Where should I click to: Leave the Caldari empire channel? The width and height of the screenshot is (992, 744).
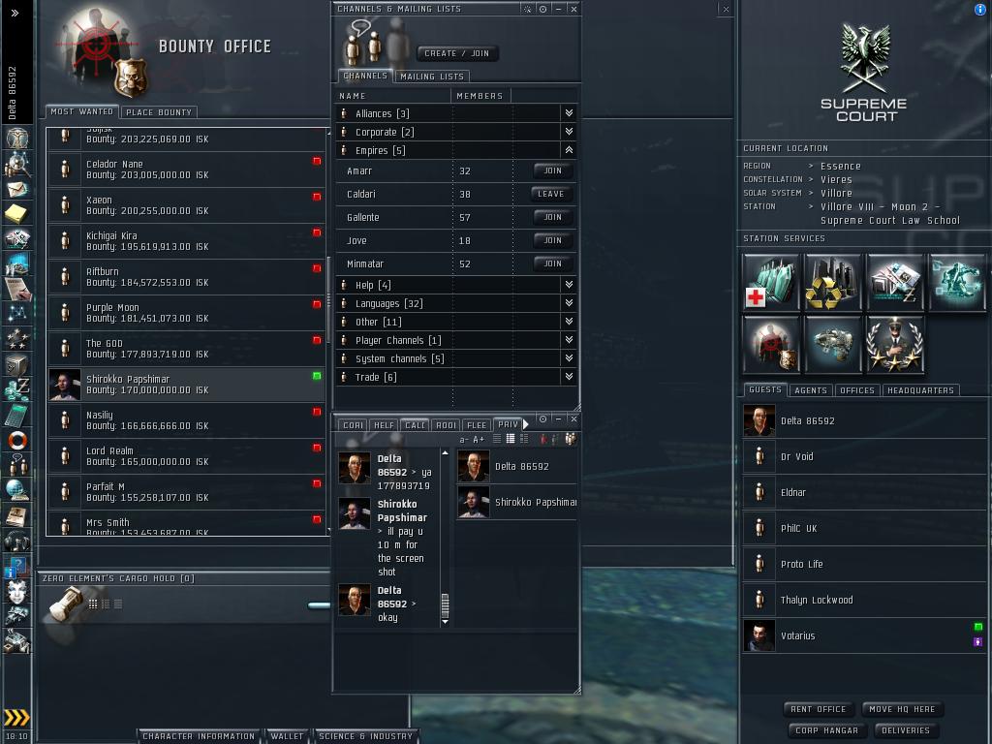pos(550,194)
